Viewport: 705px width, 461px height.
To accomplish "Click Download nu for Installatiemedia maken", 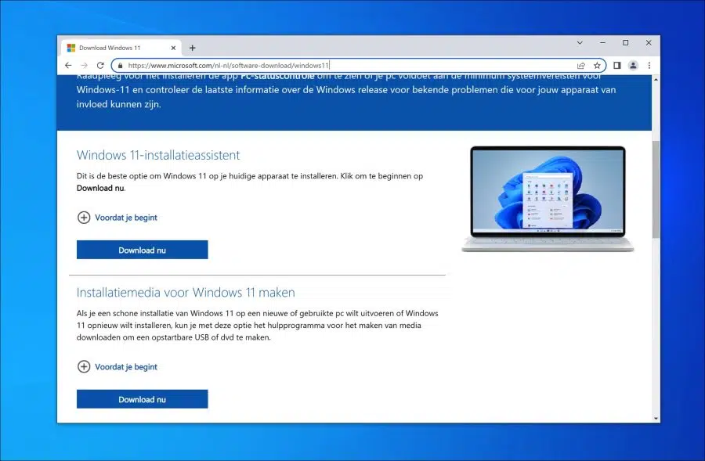I will [x=142, y=399].
